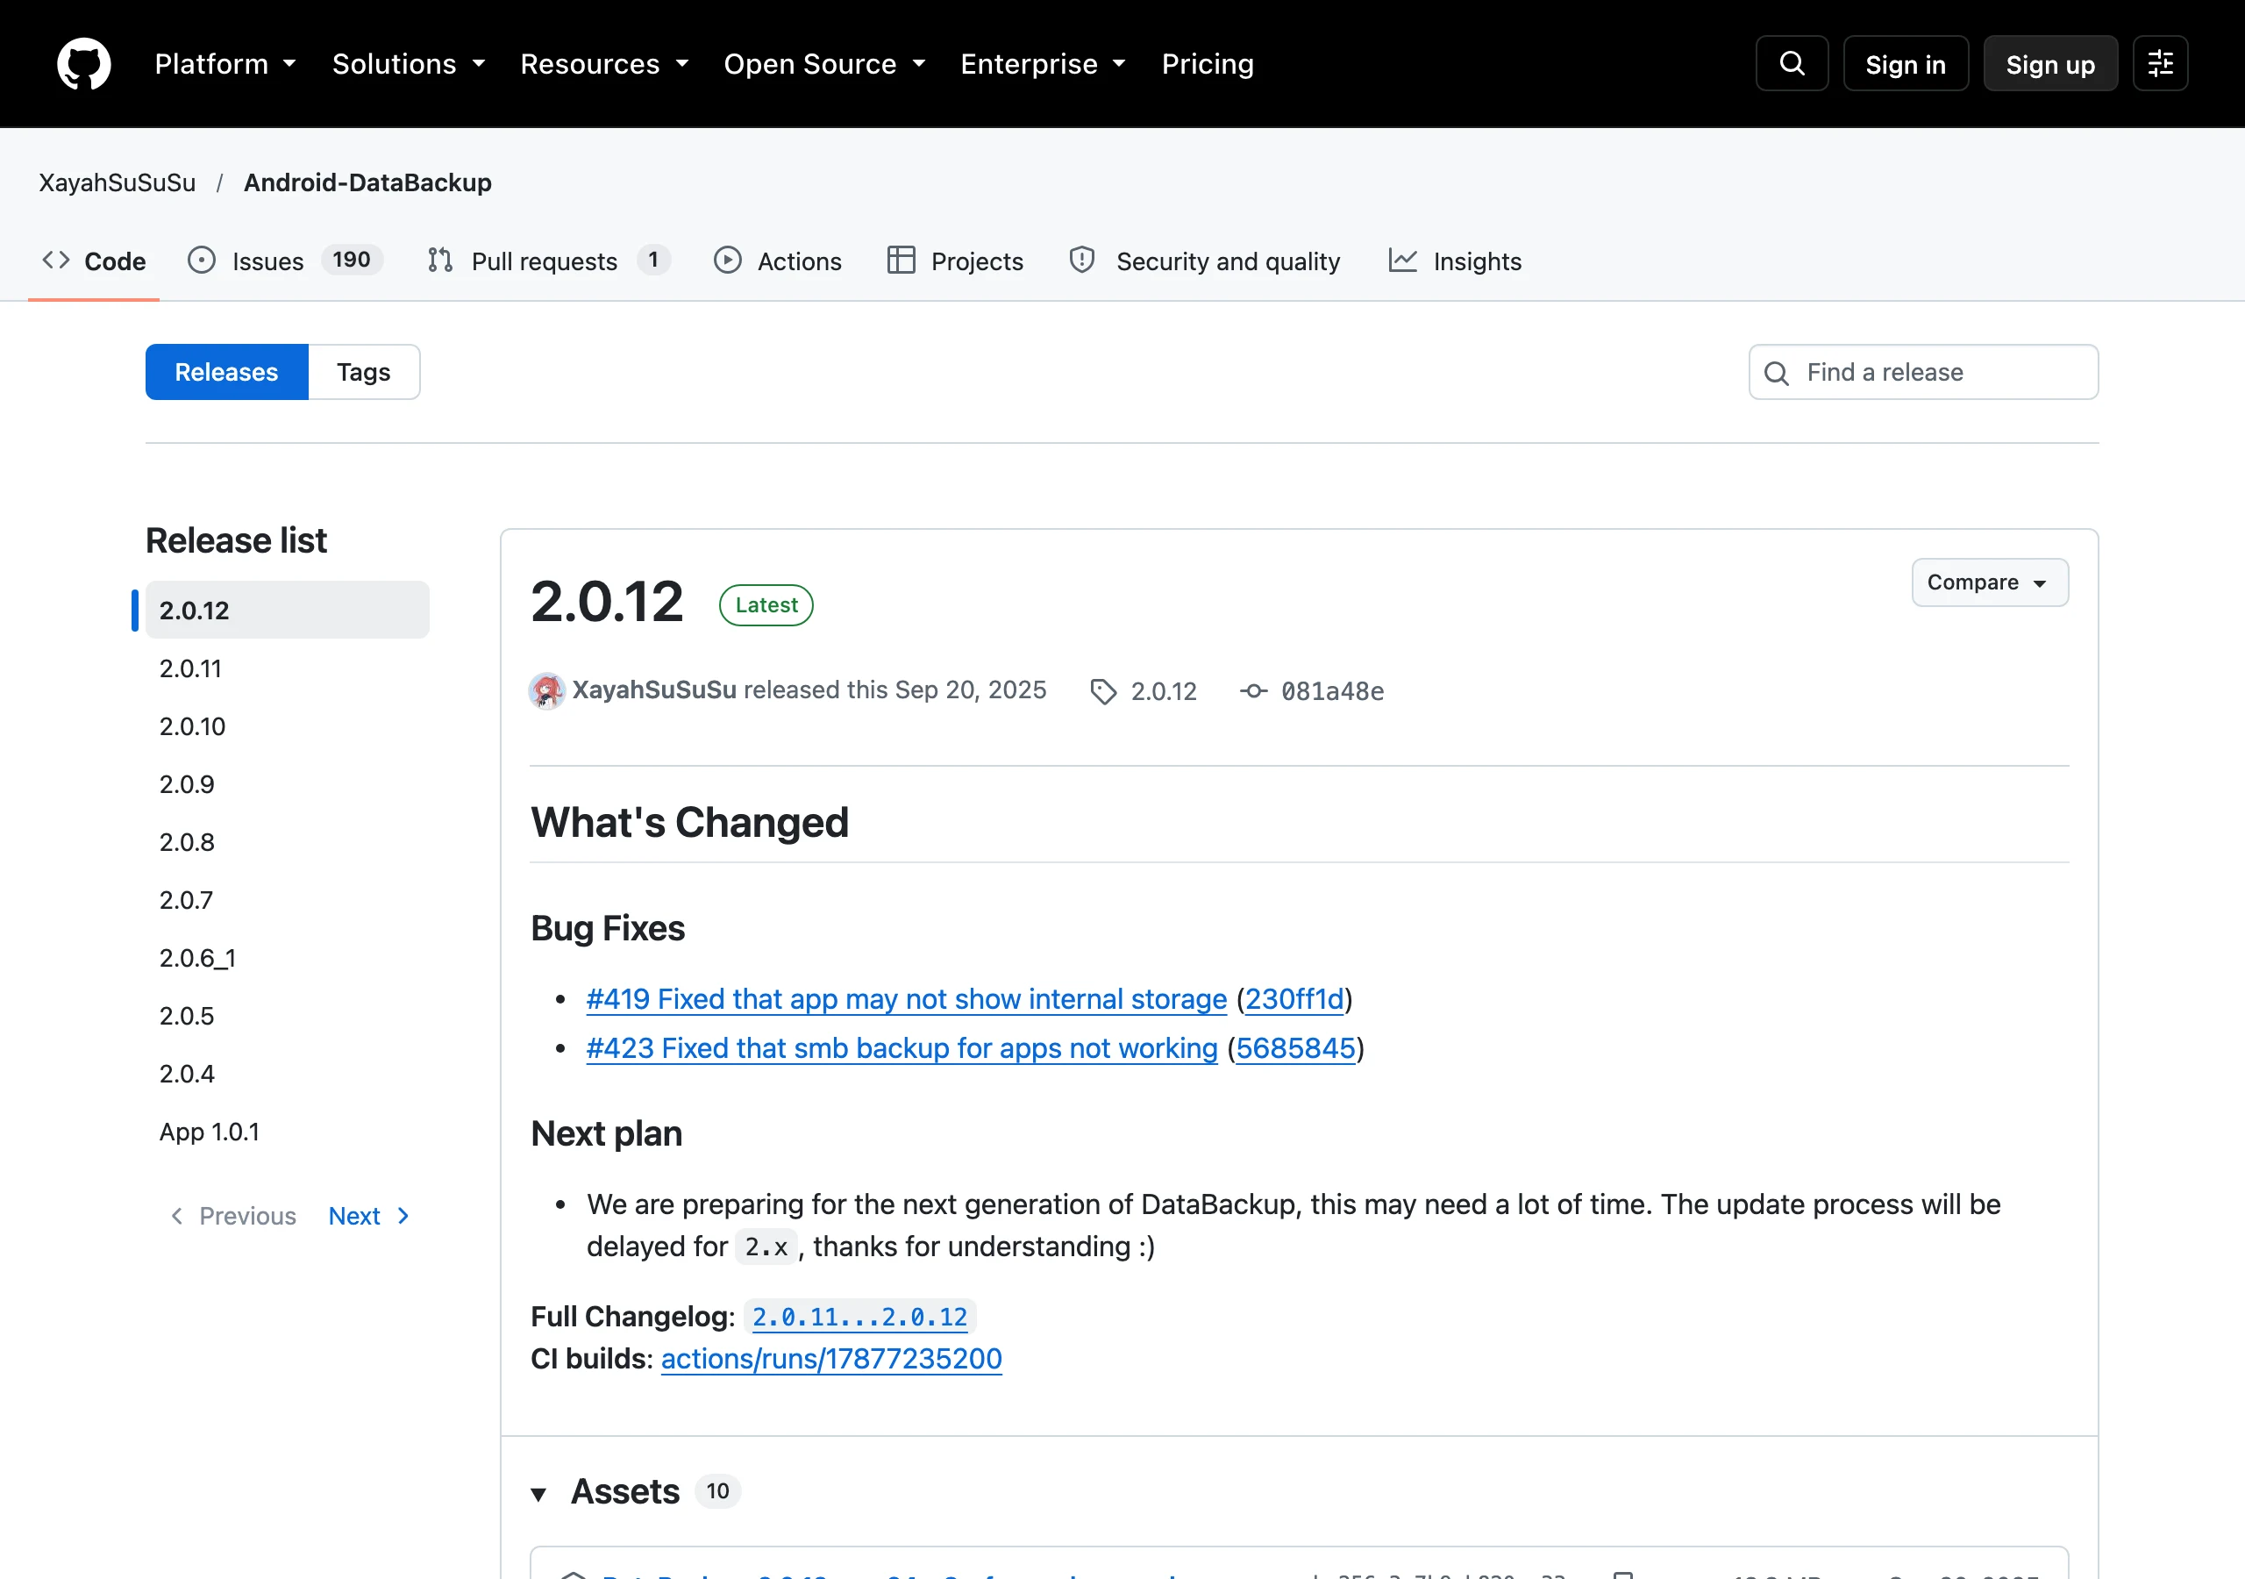2245x1579 pixels.
Task: Open commit 5685845 link
Action: pos(1295,1047)
